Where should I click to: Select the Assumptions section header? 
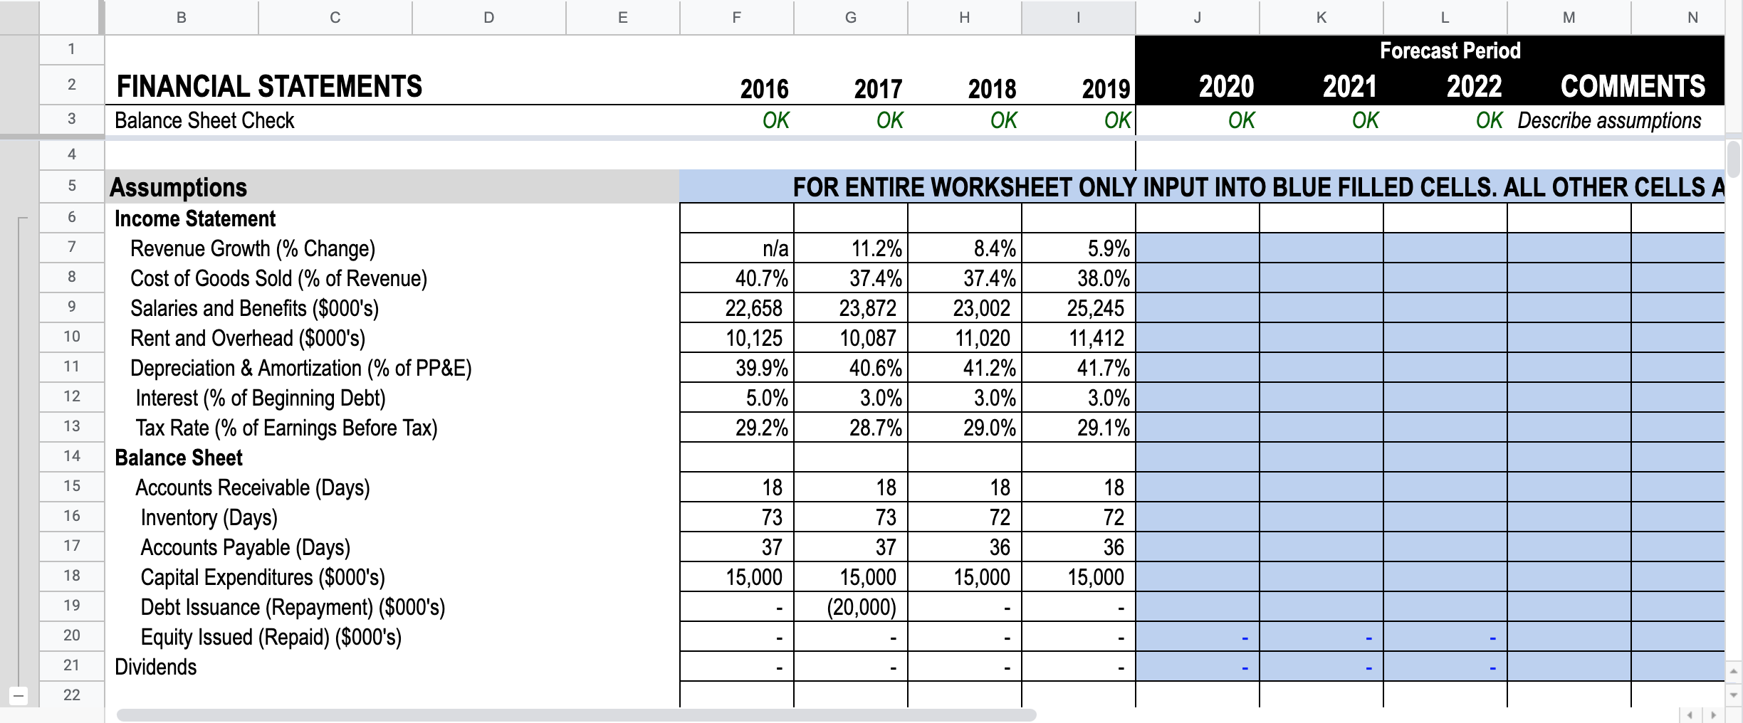tap(392, 187)
